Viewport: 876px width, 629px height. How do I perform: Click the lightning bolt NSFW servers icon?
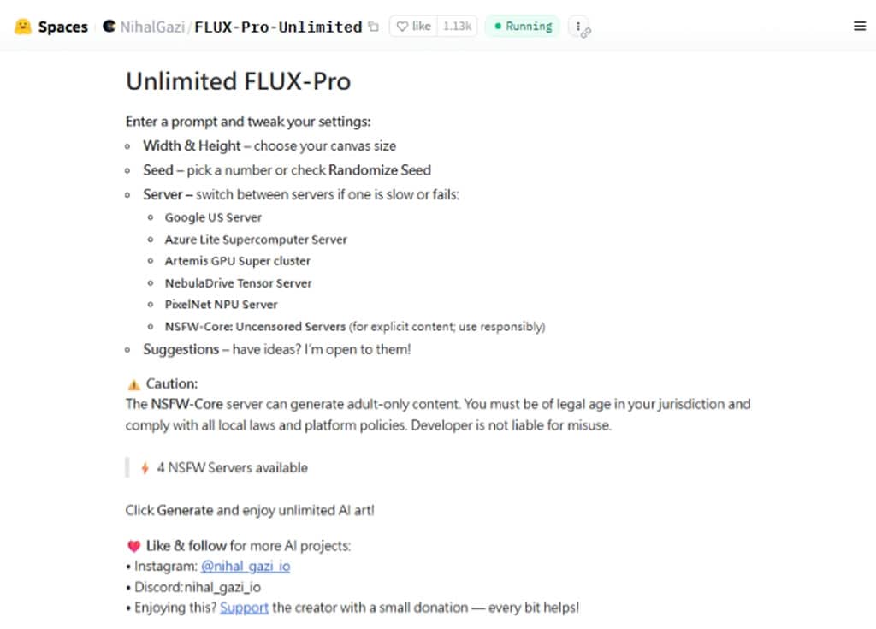point(145,468)
